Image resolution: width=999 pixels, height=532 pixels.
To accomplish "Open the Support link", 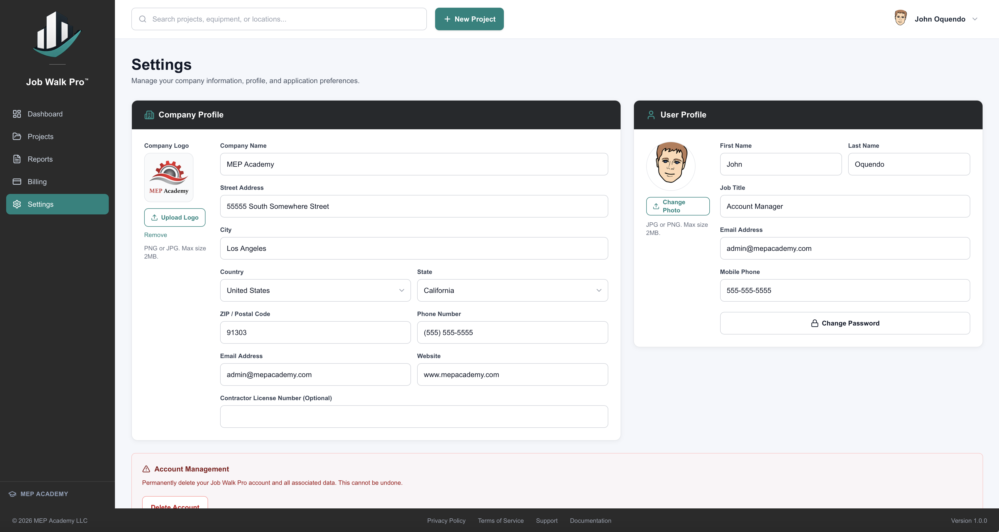I will tap(547, 521).
